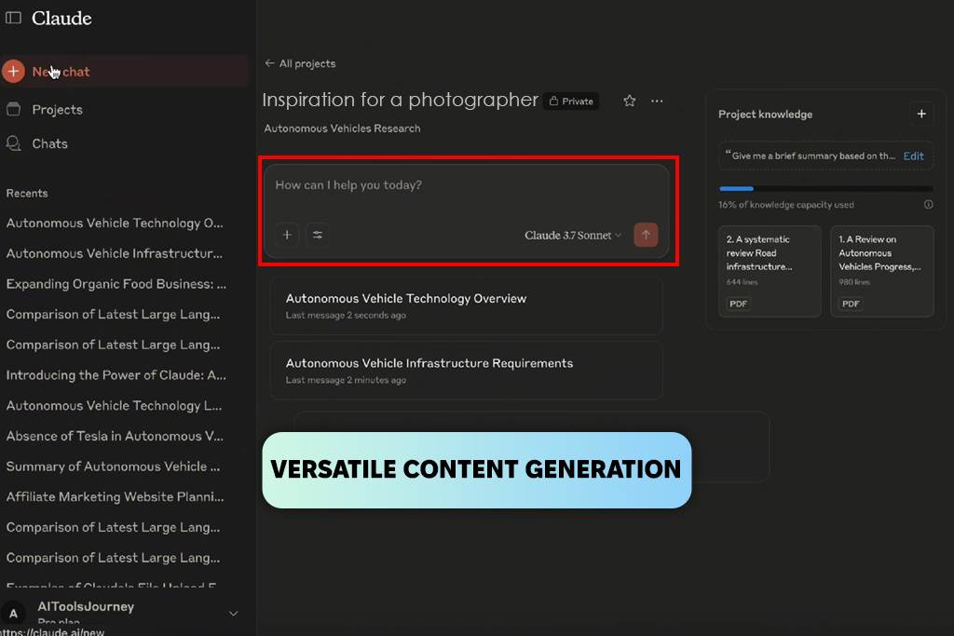Star the Inspiration for a photographer project
Image resolution: width=954 pixels, height=636 pixels.
(630, 101)
